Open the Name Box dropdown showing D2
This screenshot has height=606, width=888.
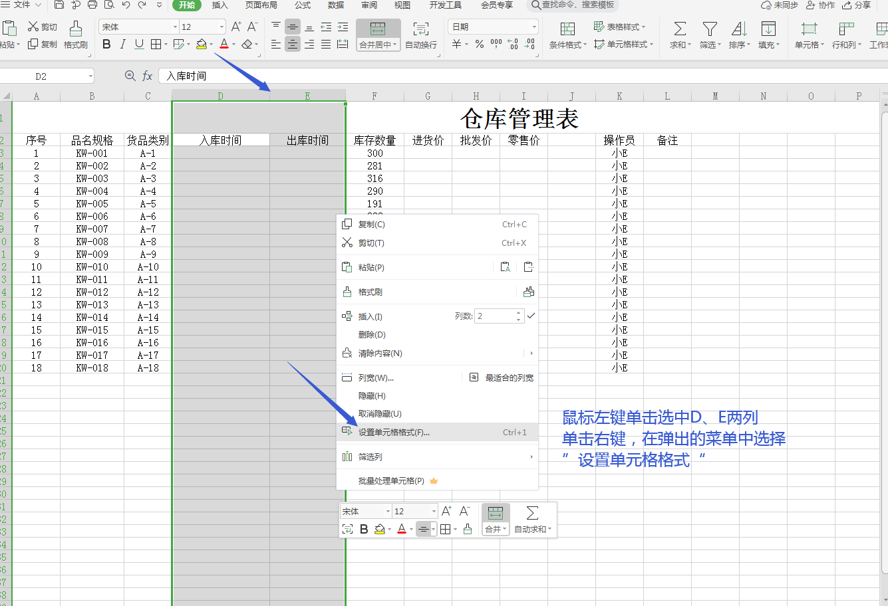click(91, 76)
